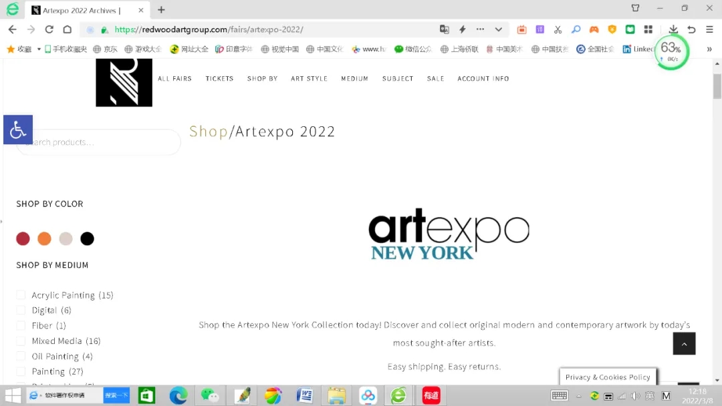Open the MEDIUM menu
This screenshot has height=406, width=722.
354,79
